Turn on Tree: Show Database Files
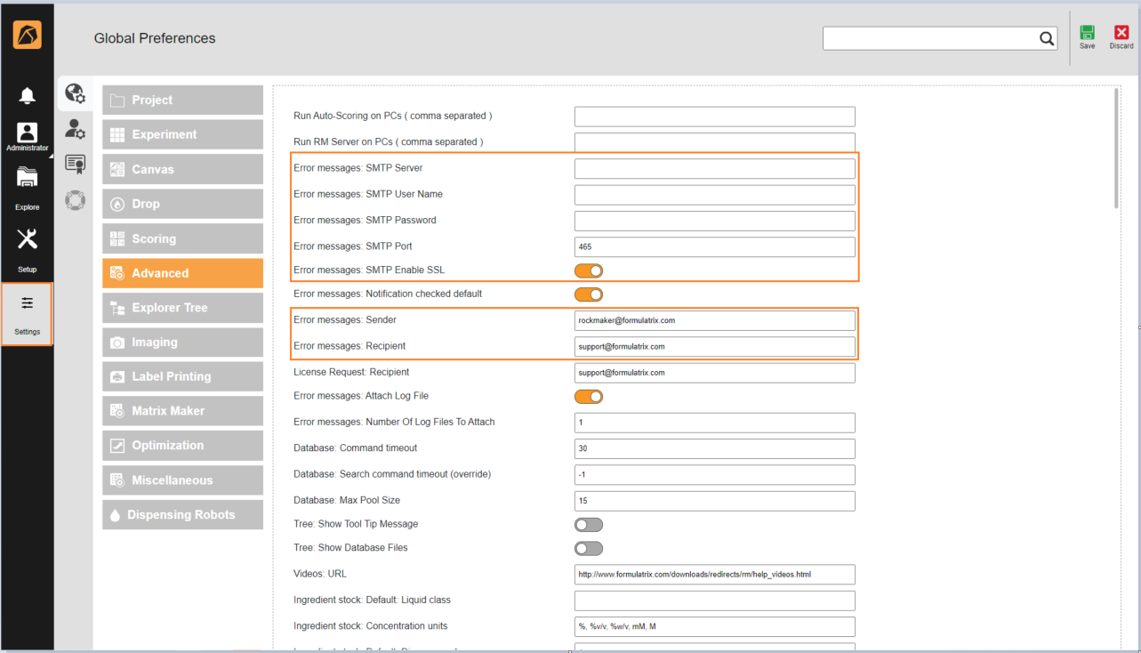This screenshot has width=1141, height=653. [x=589, y=549]
